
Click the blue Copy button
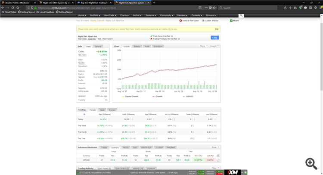[x=214, y=38]
